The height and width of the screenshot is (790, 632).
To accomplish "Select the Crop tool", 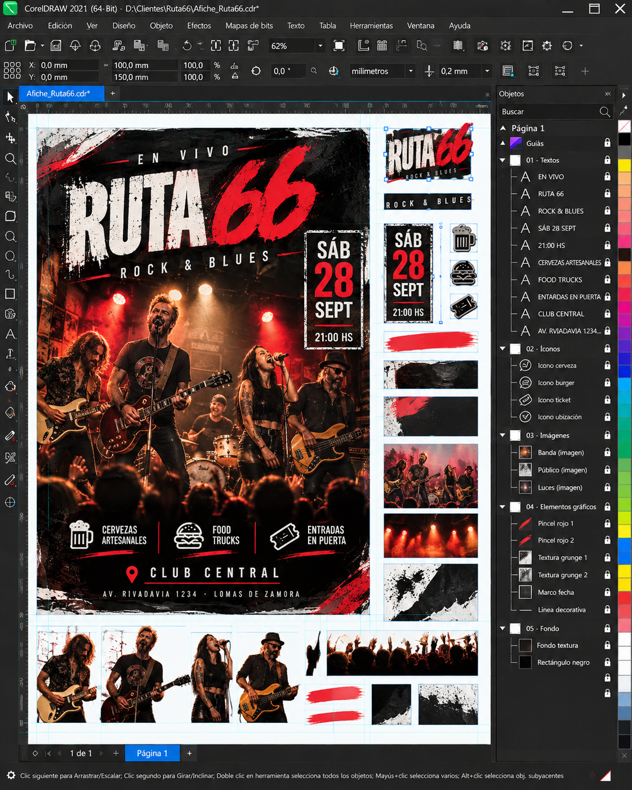I will click(10, 138).
